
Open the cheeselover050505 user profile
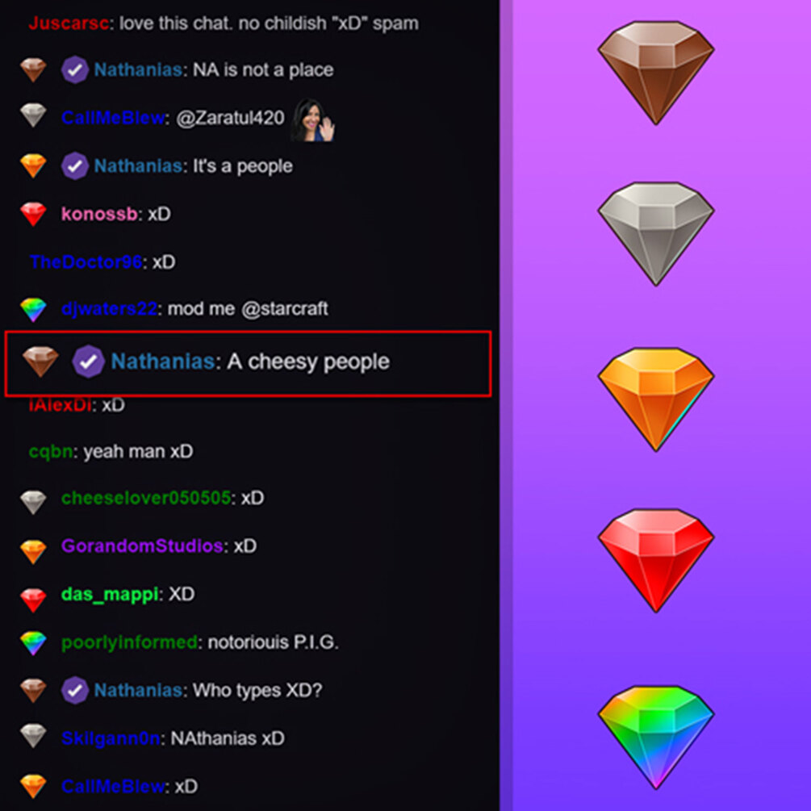(146, 498)
